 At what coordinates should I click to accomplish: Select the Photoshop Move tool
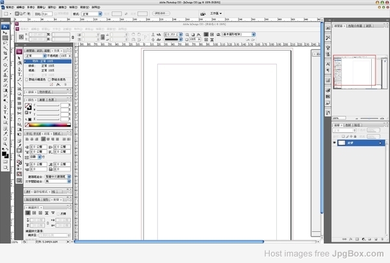coord(5,32)
